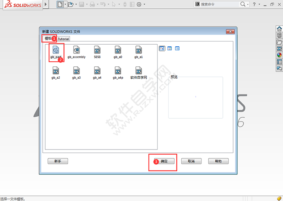Switch to list view mode
The width and height of the screenshot is (283, 201).
click(x=169, y=48)
